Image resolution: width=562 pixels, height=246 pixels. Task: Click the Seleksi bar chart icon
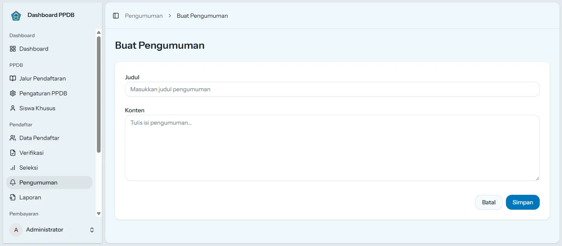pyautogui.click(x=13, y=168)
